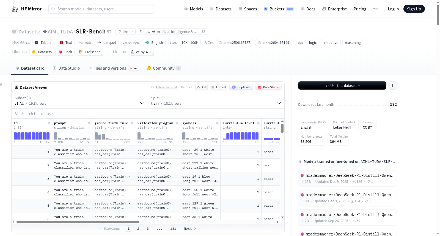Go to Datasets in the top navigation
The width and height of the screenshot is (440, 236).
click(221, 9)
